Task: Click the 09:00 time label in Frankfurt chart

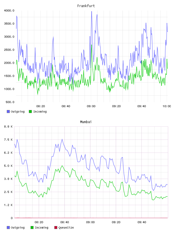Action: tap(91, 106)
